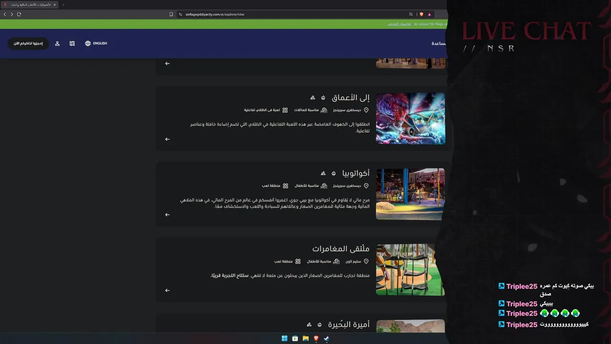Click the إحجزوا تذاكركم الآن booking button
The image size is (611, 344).
[28, 43]
